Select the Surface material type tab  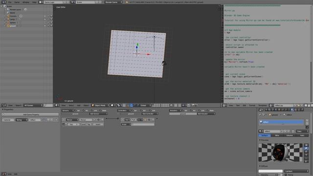(x=265, y=135)
